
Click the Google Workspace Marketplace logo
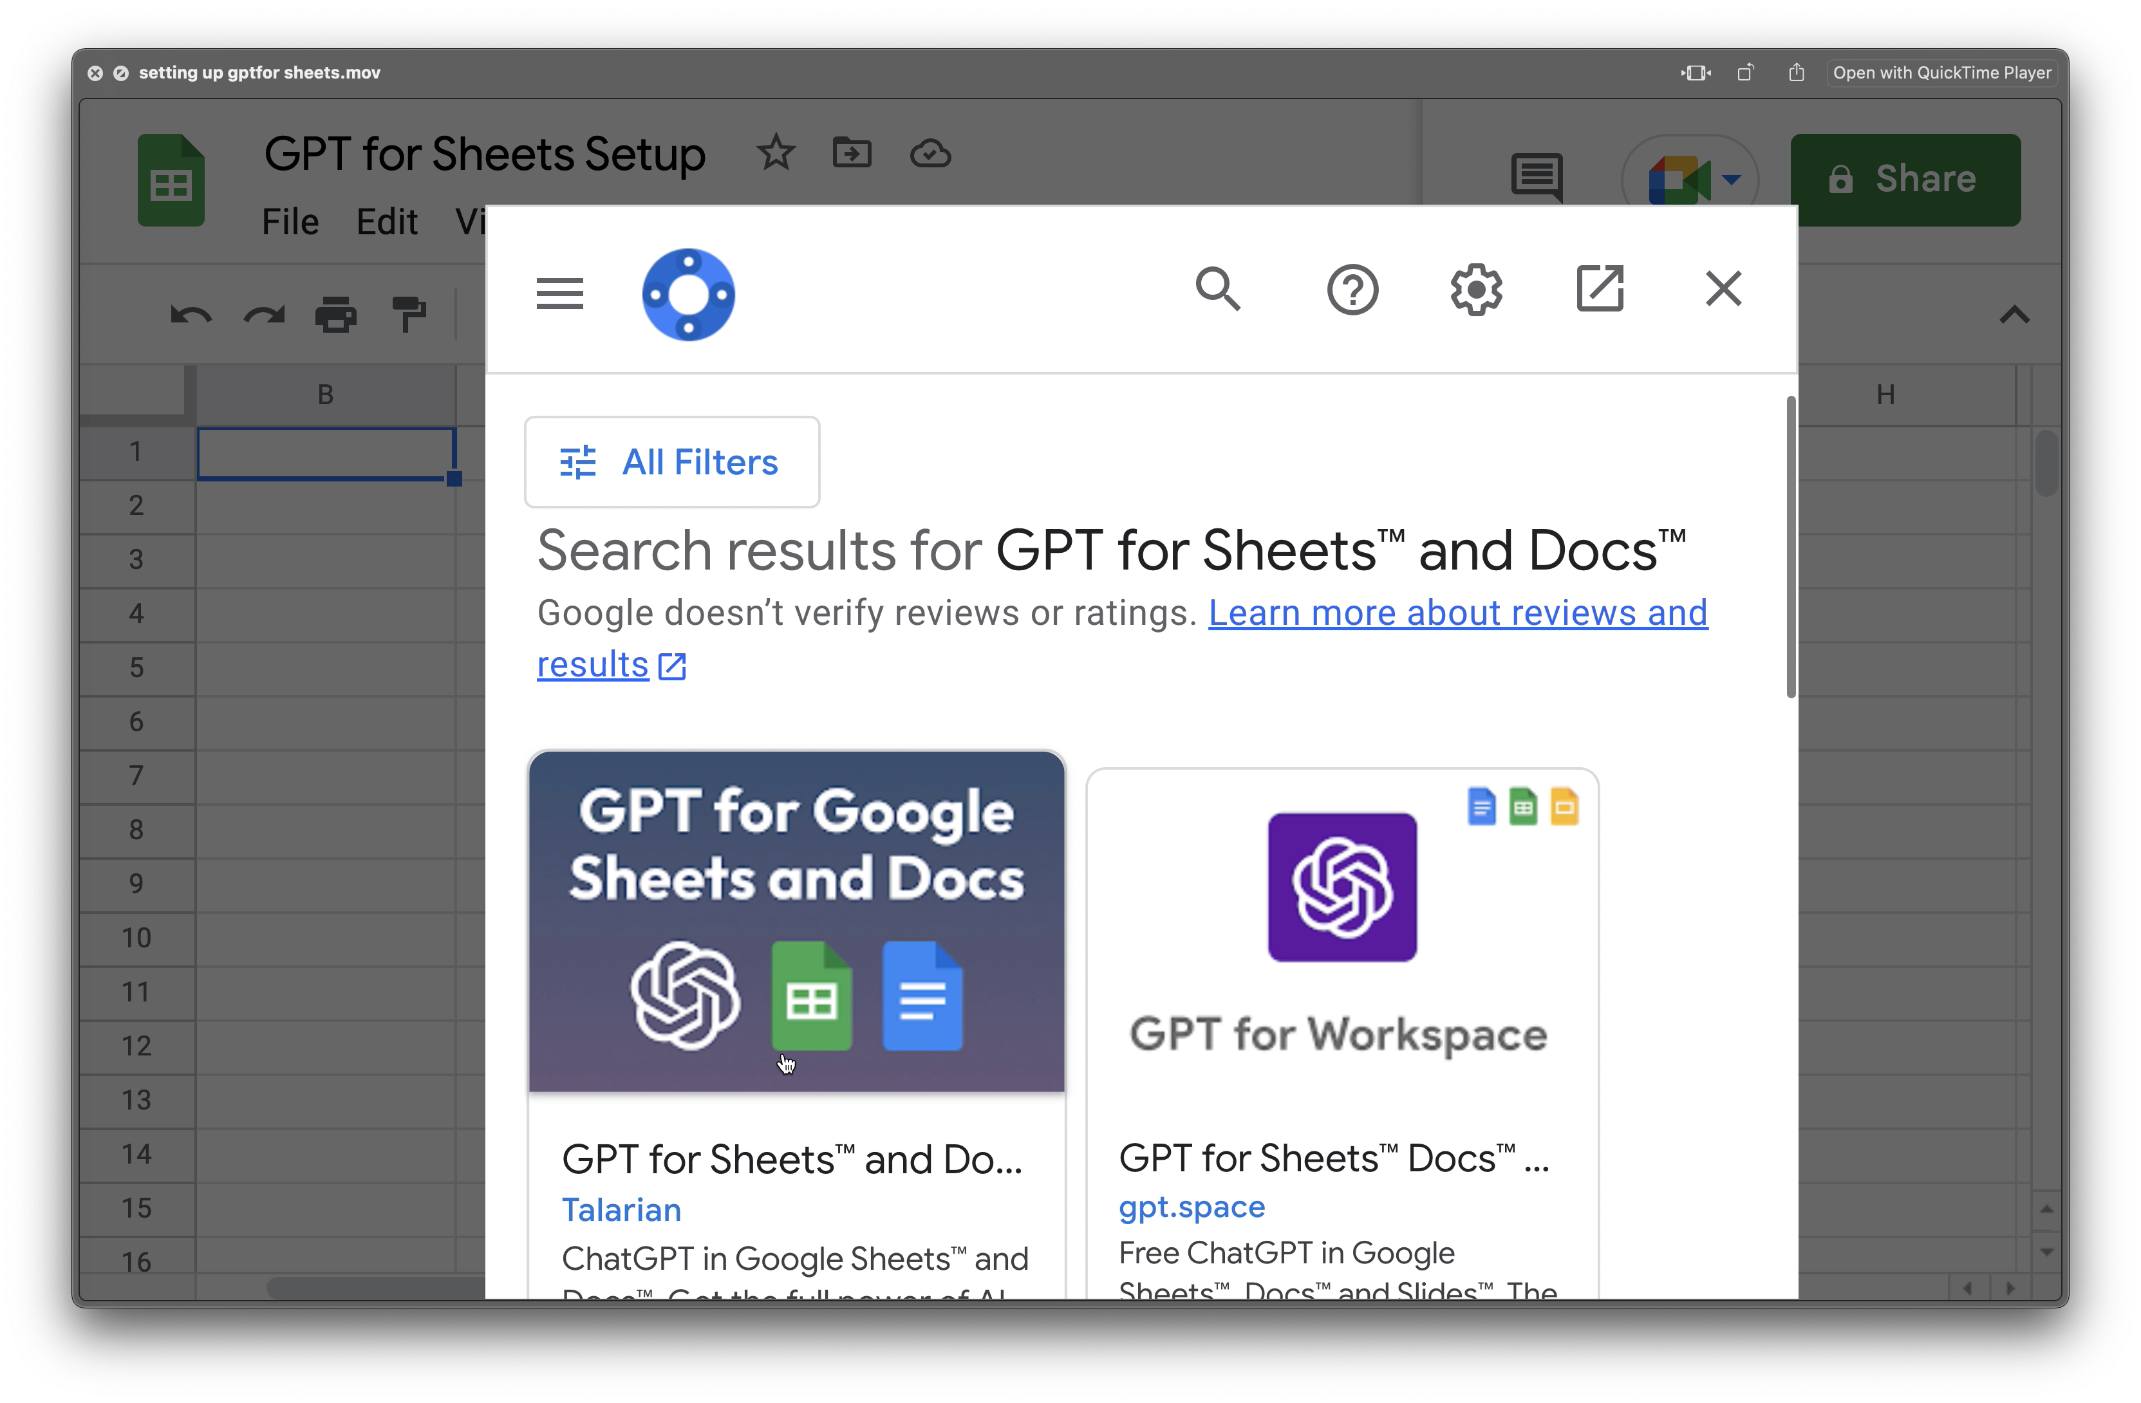[x=688, y=294]
